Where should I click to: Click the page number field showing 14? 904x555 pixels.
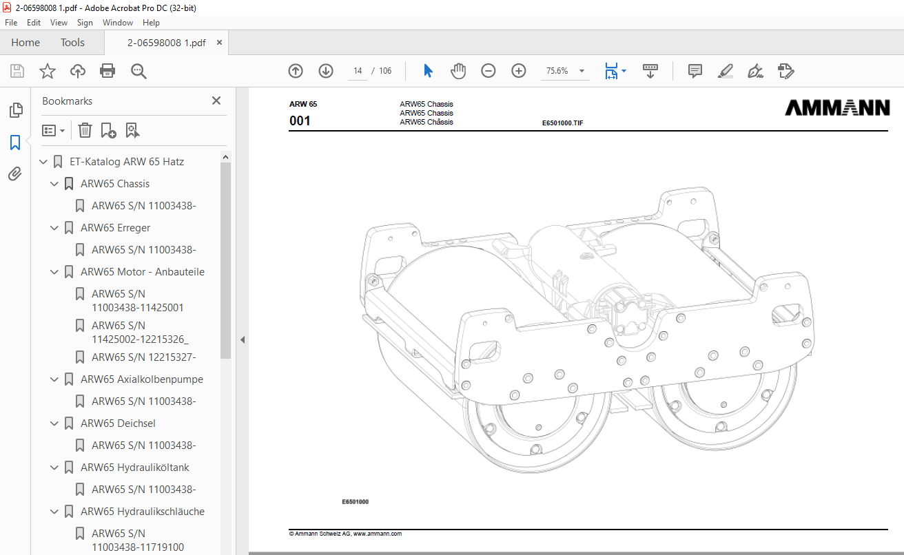point(358,71)
